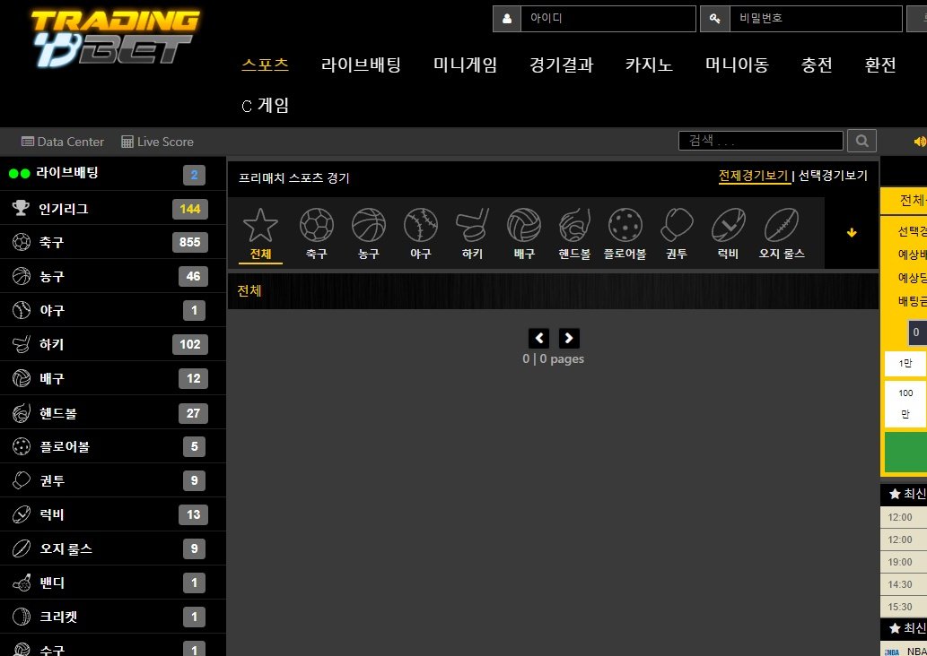Select the hockey stick icon
The height and width of the screenshot is (656, 927).
point(472,225)
